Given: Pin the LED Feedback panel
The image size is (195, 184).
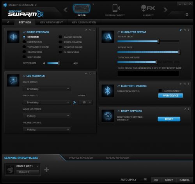Looking at the screenshot, I should [x=86, y=74].
